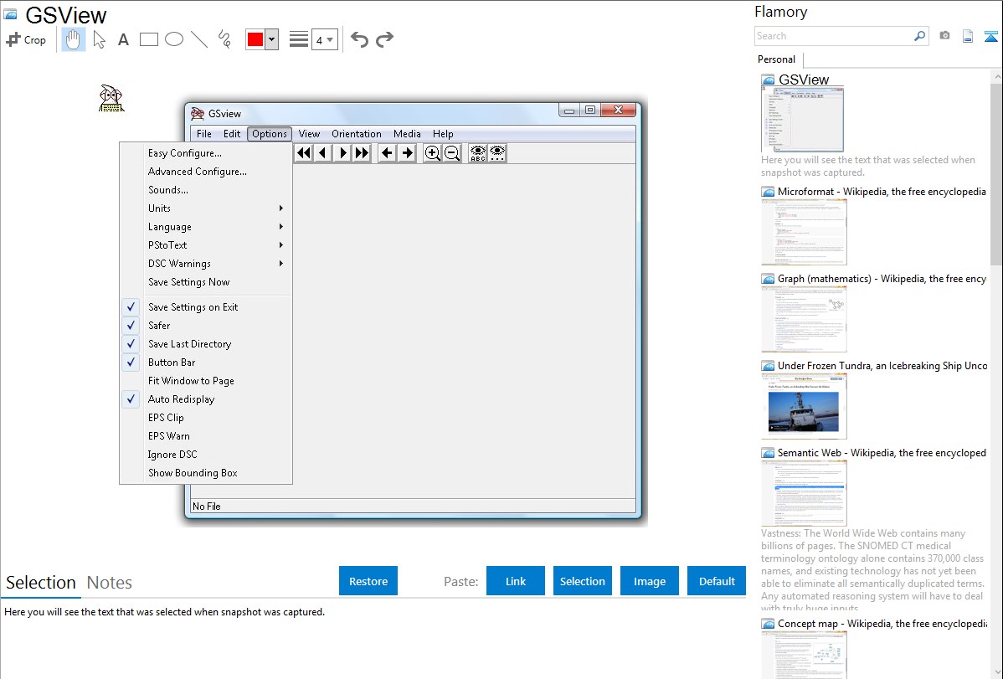Open the View menu in GSview
The height and width of the screenshot is (679, 1003).
pyautogui.click(x=309, y=134)
